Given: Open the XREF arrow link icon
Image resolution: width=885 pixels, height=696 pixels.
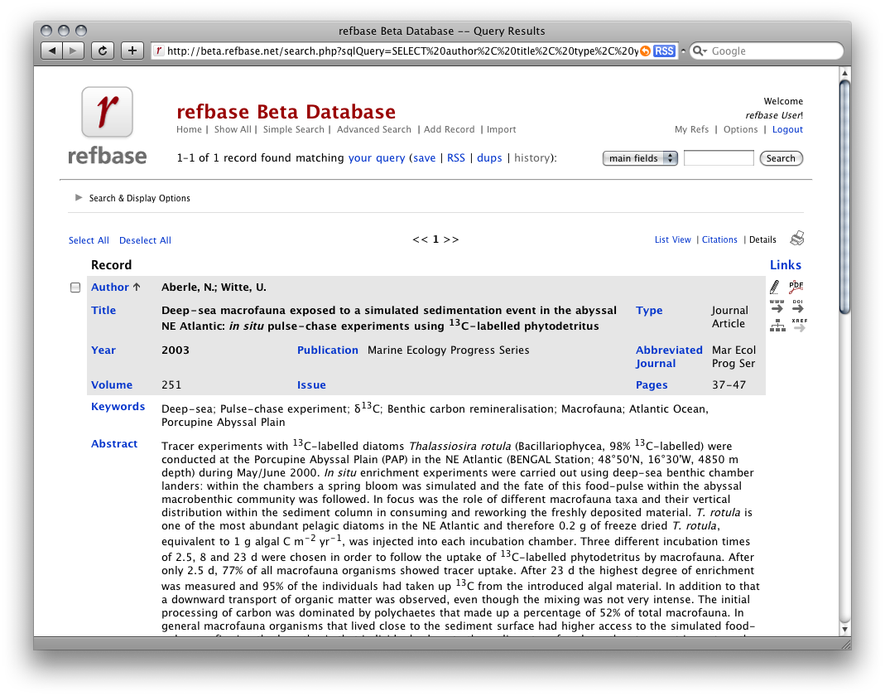Looking at the screenshot, I should [x=799, y=326].
